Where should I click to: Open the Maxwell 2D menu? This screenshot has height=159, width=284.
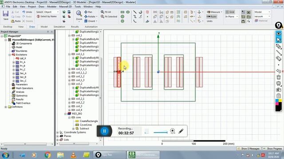tap(65, 7)
